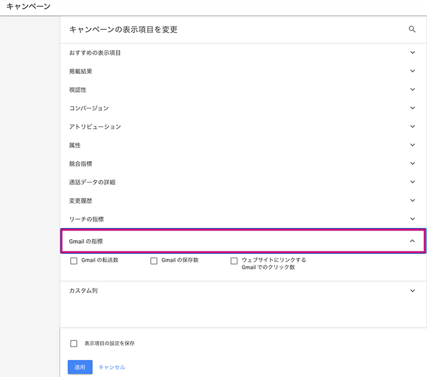Expand the アトリビューション section chevron

tap(412, 126)
